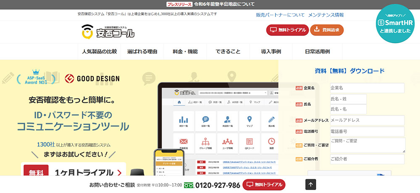Click the 手動配信 envelope tile in the laptop mockup
420x193 pixels.
click(x=184, y=143)
